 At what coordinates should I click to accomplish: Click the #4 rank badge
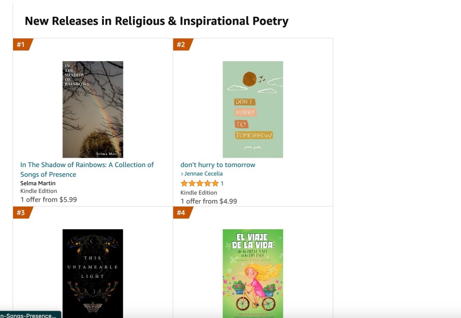pos(181,213)
